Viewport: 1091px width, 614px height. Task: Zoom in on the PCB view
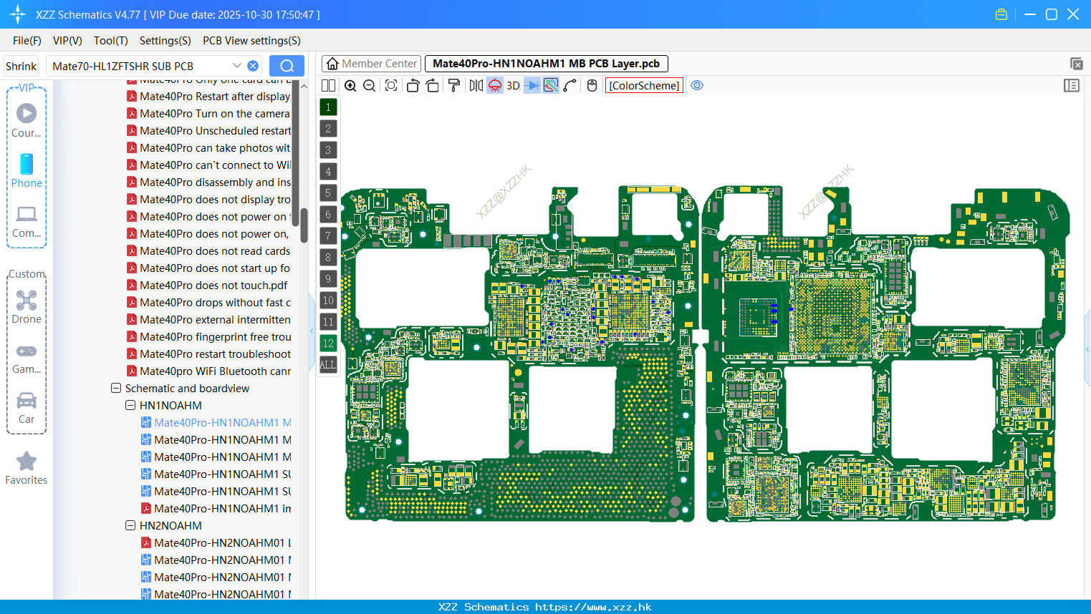(x=350, y=85)
